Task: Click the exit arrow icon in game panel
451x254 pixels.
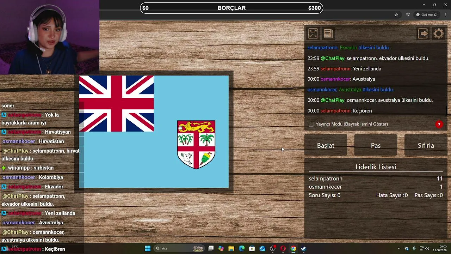Action: pos(423,34)
